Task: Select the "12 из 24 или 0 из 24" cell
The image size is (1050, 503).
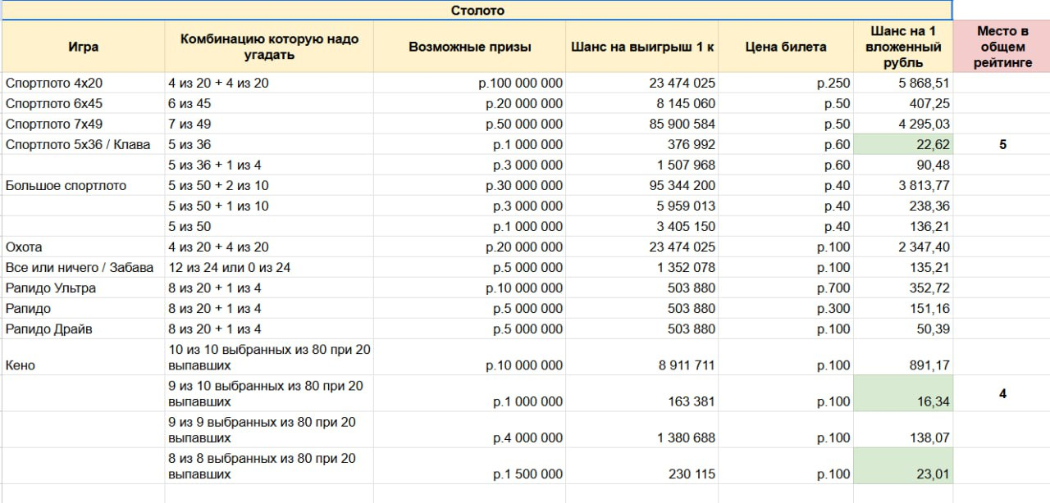Action: coord(269,267)
